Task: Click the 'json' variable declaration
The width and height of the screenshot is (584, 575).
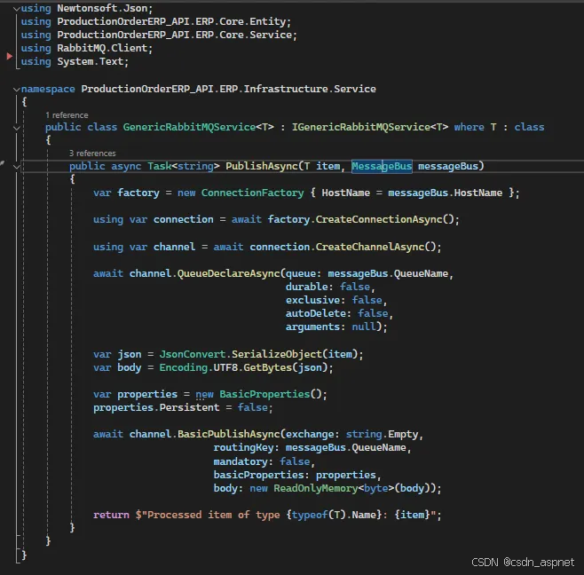Action: point(129,354)
